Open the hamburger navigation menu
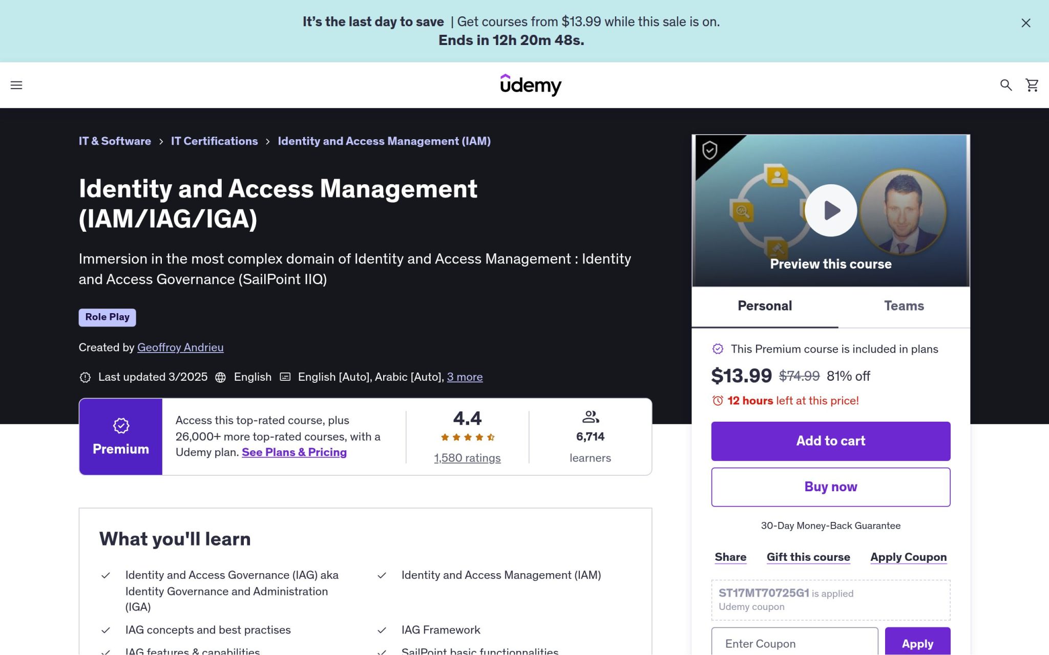Viewport: 1049px width, 655px height. click(16, 85)
